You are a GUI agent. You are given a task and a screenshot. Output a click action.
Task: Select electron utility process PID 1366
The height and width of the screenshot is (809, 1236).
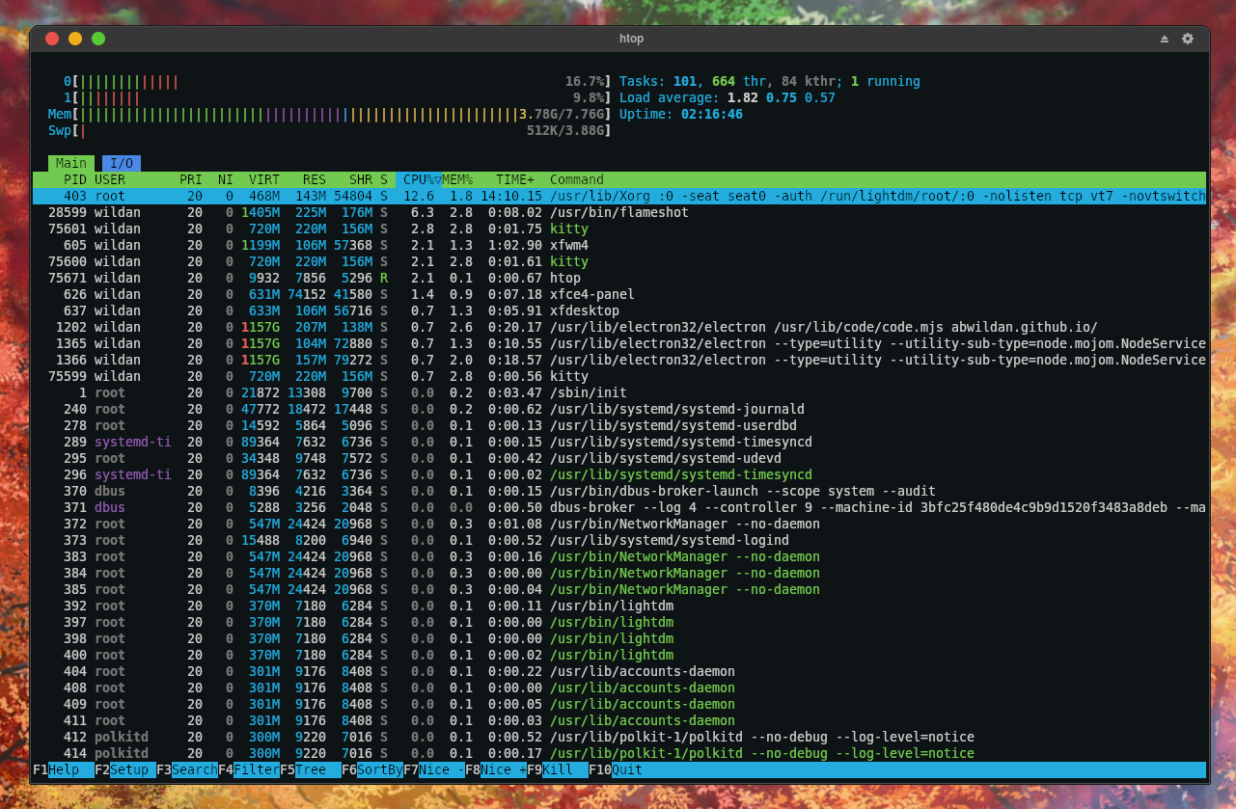coord(619,360)
